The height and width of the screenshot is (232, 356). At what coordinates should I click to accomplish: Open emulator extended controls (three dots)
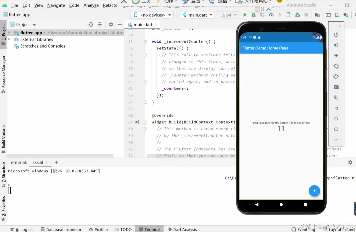click(x=336, y=140)
